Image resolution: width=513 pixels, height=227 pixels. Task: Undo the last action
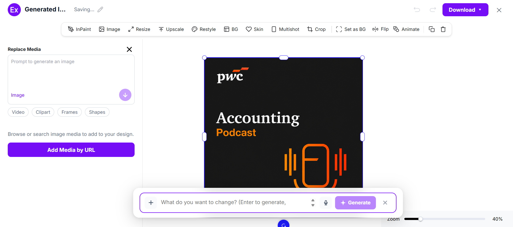click(x=417, y=10)
